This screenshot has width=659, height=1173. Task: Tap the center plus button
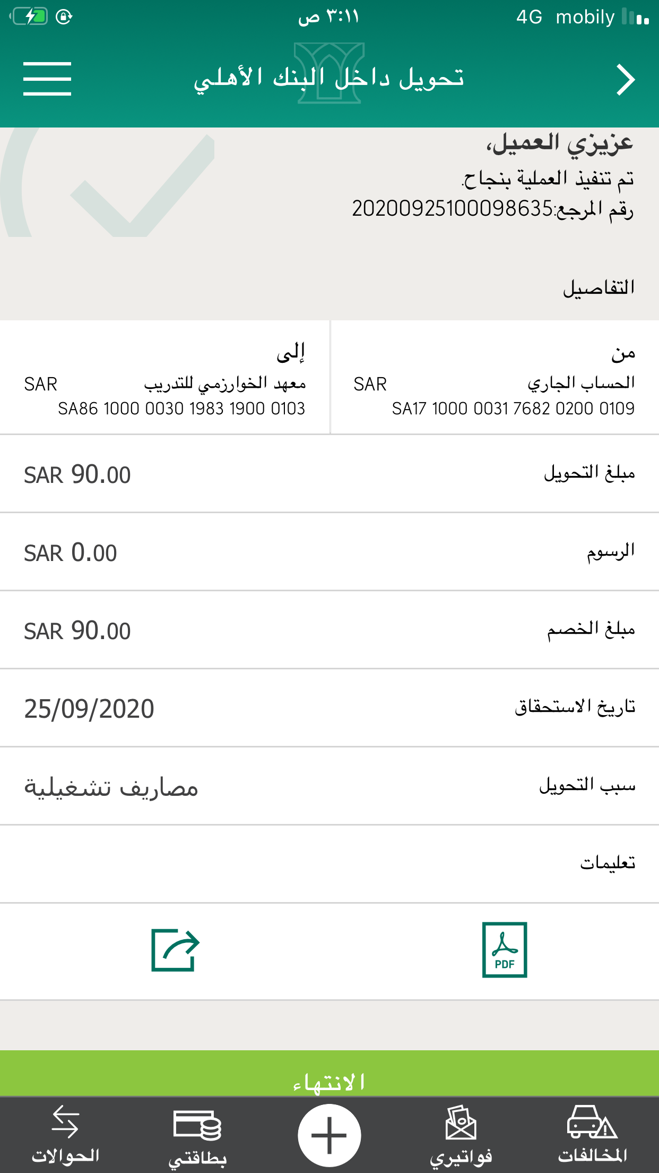(329, 1135)
